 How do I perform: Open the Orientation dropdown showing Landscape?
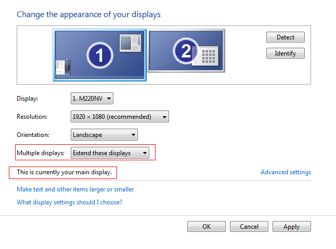pos(104,135)
